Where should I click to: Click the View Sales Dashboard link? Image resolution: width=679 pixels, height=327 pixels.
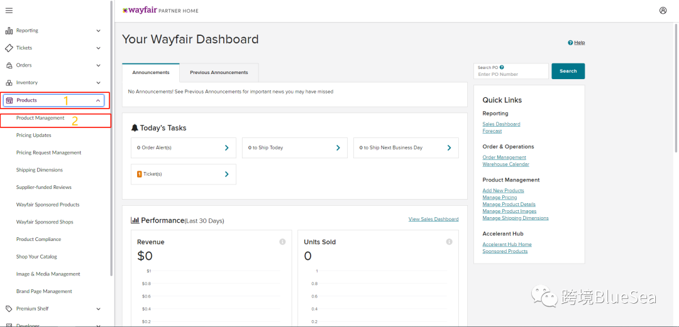pyautogui.click(x=433, y=219)
